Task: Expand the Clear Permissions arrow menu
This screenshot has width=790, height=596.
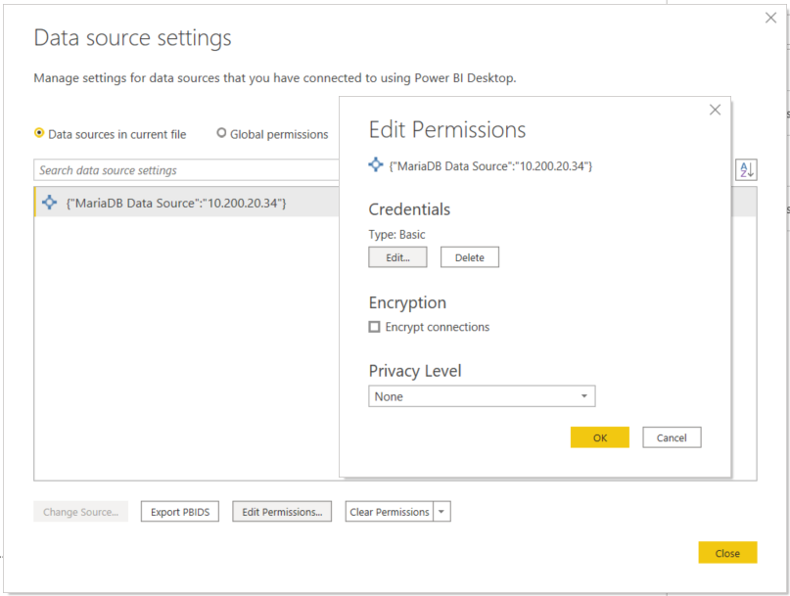Action: 441,512
